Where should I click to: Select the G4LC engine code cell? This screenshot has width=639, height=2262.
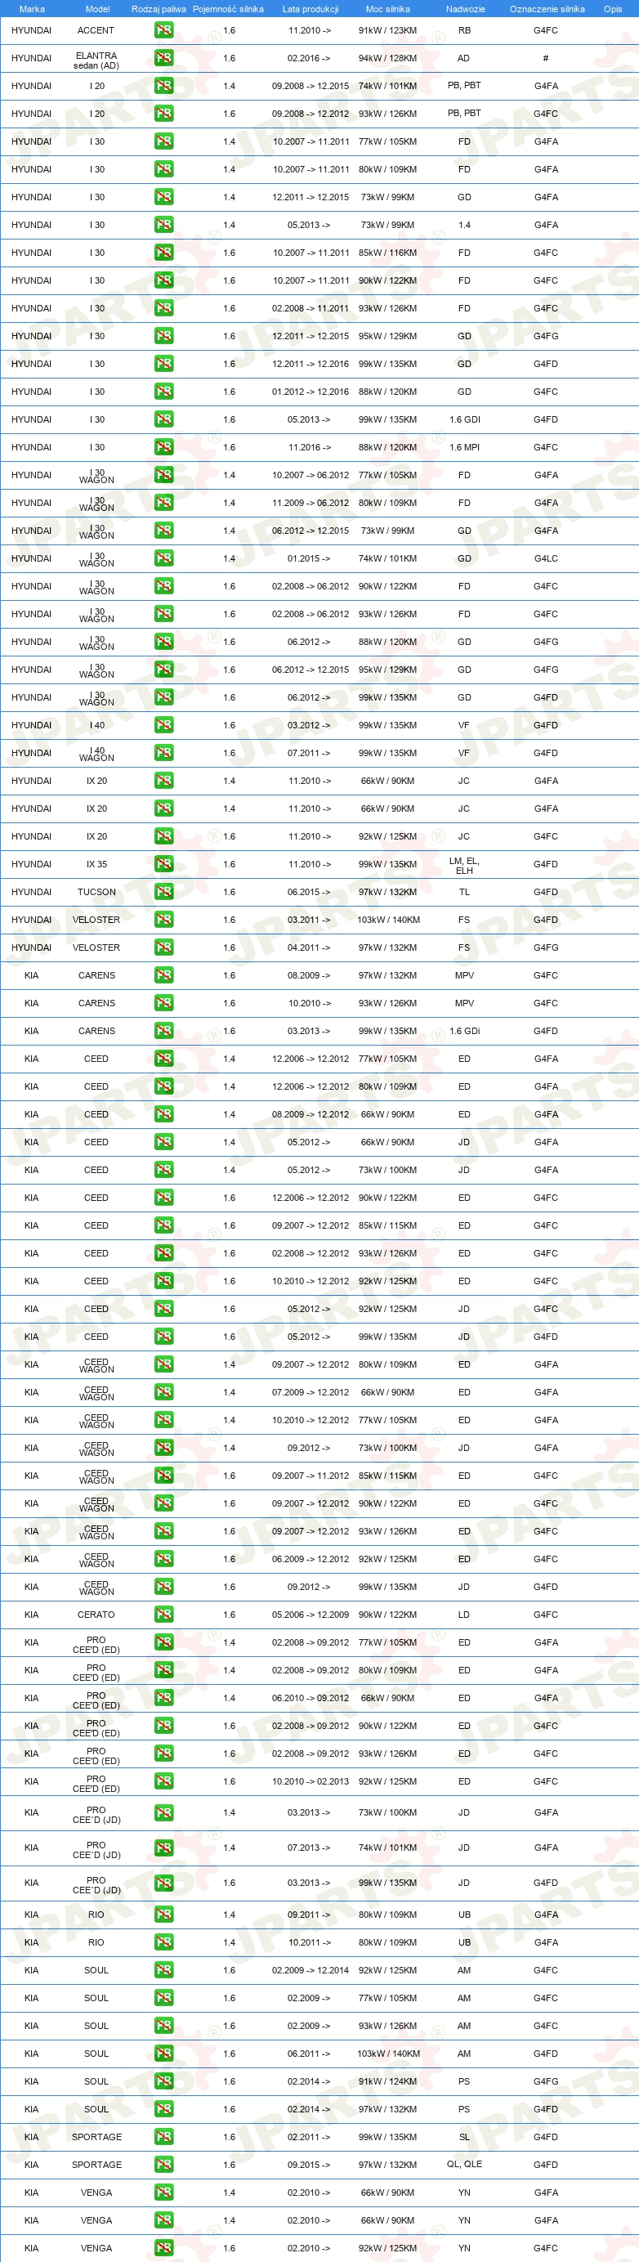[x=546, y=558]
